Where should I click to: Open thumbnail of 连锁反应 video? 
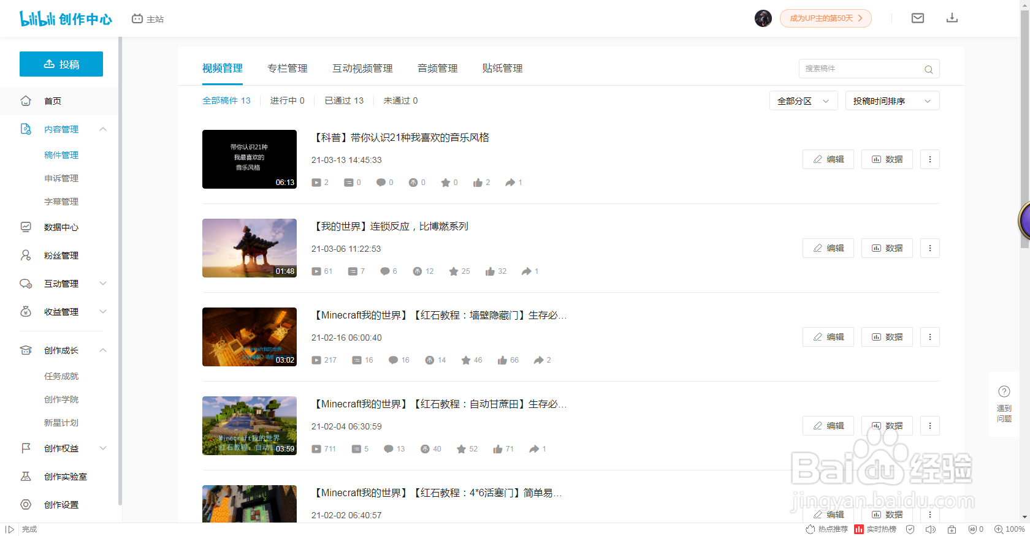point(250,248)
